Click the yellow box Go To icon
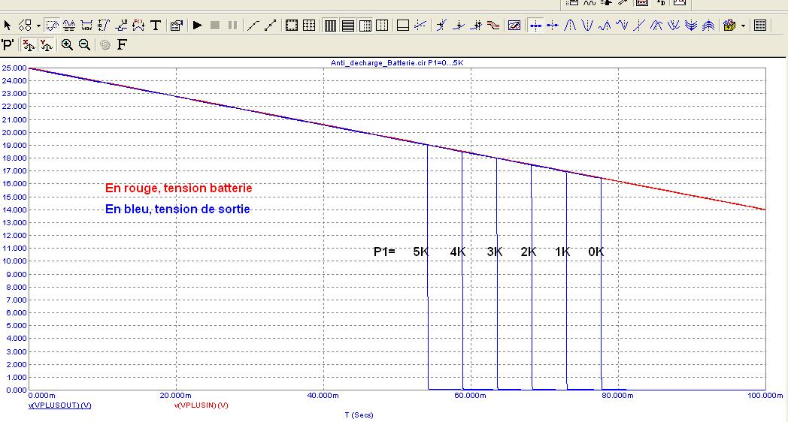788x422 pixels. click(729, 25)
